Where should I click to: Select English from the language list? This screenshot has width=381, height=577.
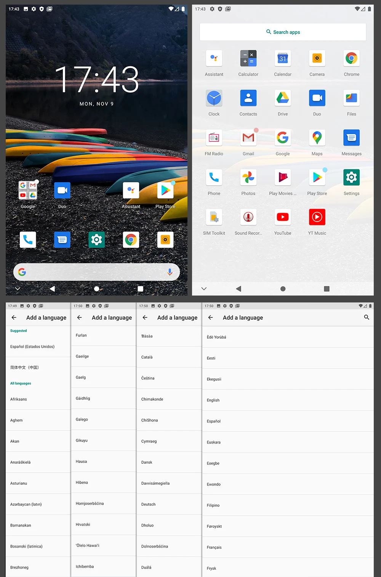tap(213, 400)
